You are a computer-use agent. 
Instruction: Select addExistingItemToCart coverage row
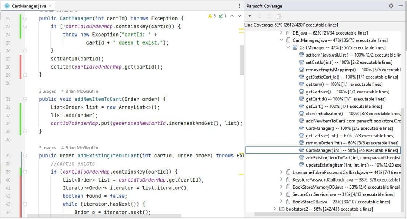click(x=350, y=157)
